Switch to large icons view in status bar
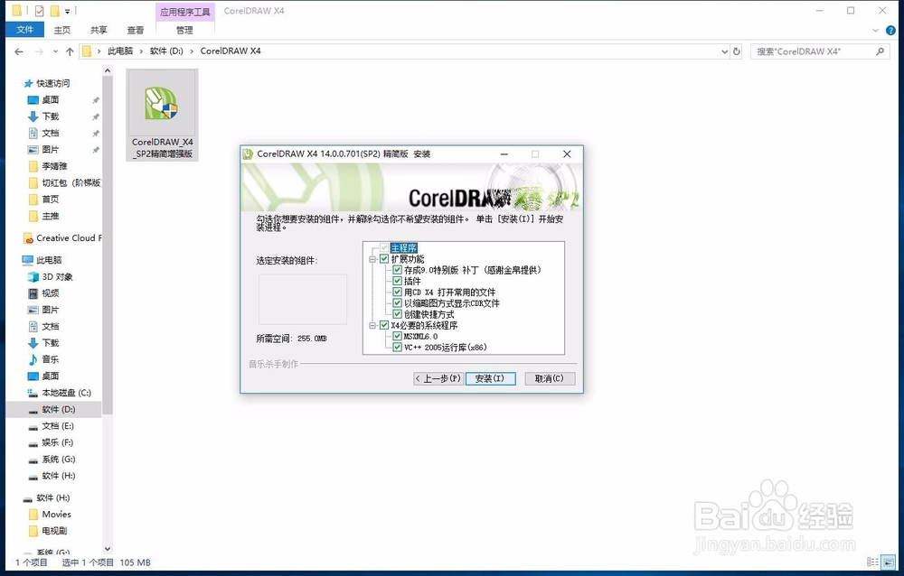Image resolution: width=904 pixels, height=576 pixels. pos(889,562)
